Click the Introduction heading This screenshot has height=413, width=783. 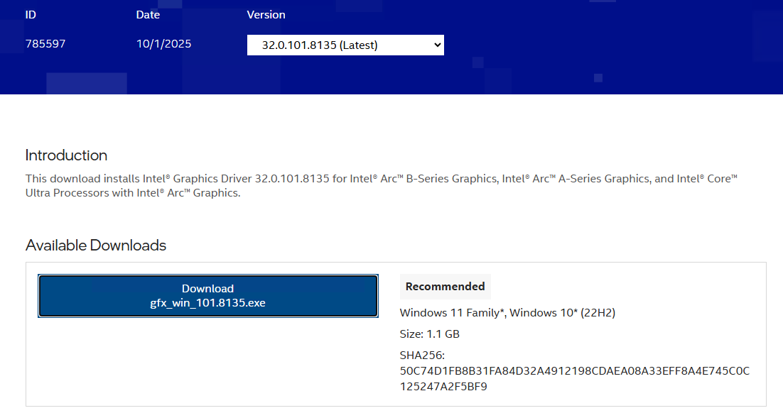66,155
